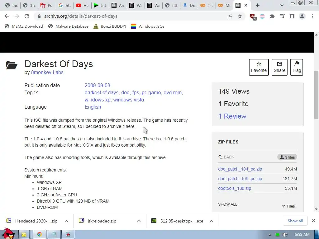Image resolution: width=319 pixels, height=239 pixels.
Task: Download dod_patch_104_pc.zip
Action: tap(240, 169)
